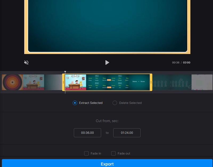Image resolution: width=213 pixels, height=167 pixels.
Task: Unmute the video preview audio
Action: pyautogui.click(x=26, y=62)
